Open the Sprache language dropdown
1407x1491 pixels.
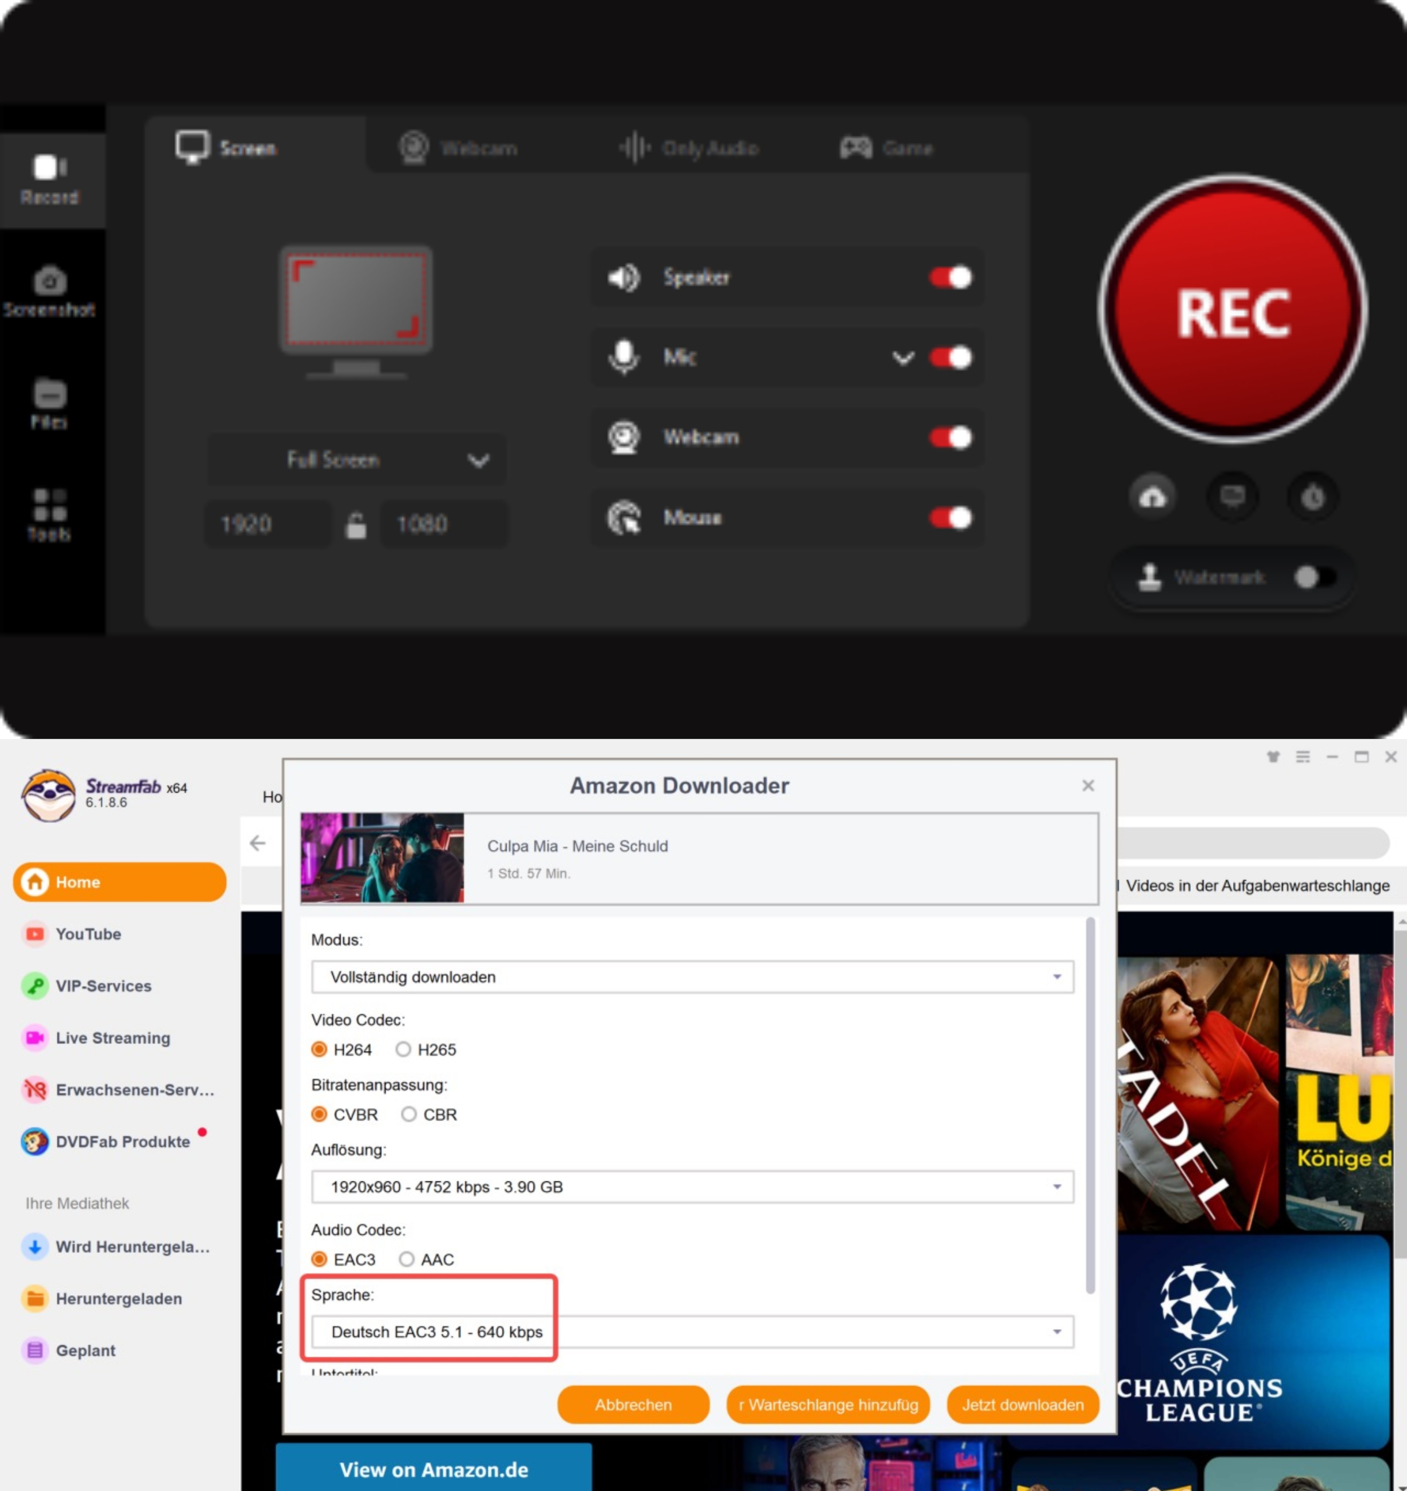(x=692, y=1332)
